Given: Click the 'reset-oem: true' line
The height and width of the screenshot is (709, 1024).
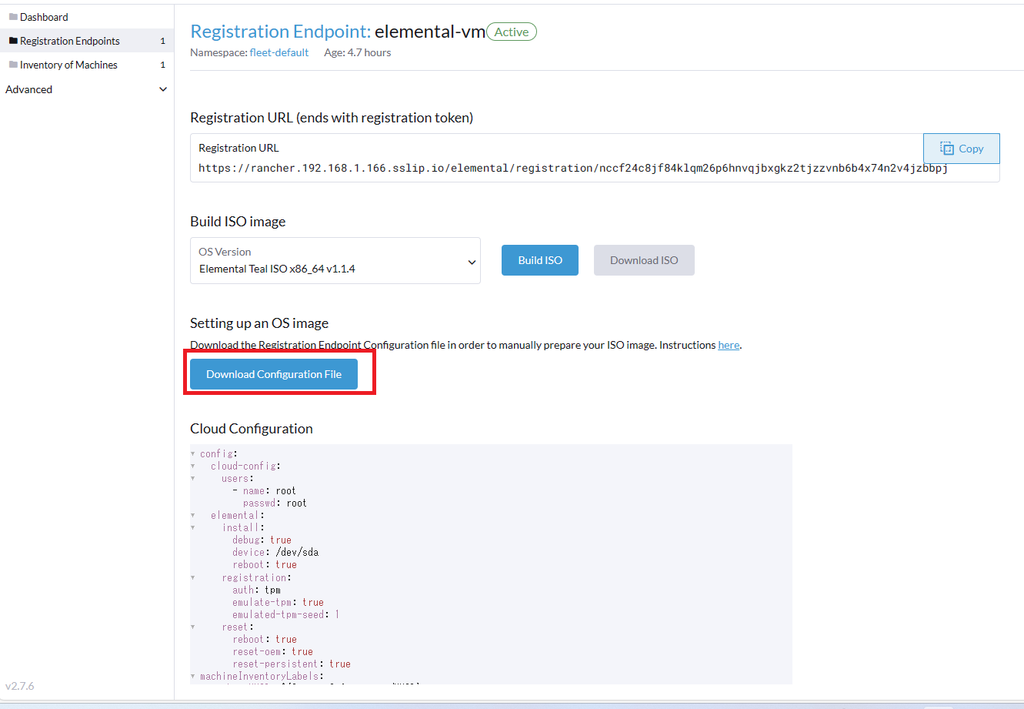Looking at the screenshot, I should [272, 651].
